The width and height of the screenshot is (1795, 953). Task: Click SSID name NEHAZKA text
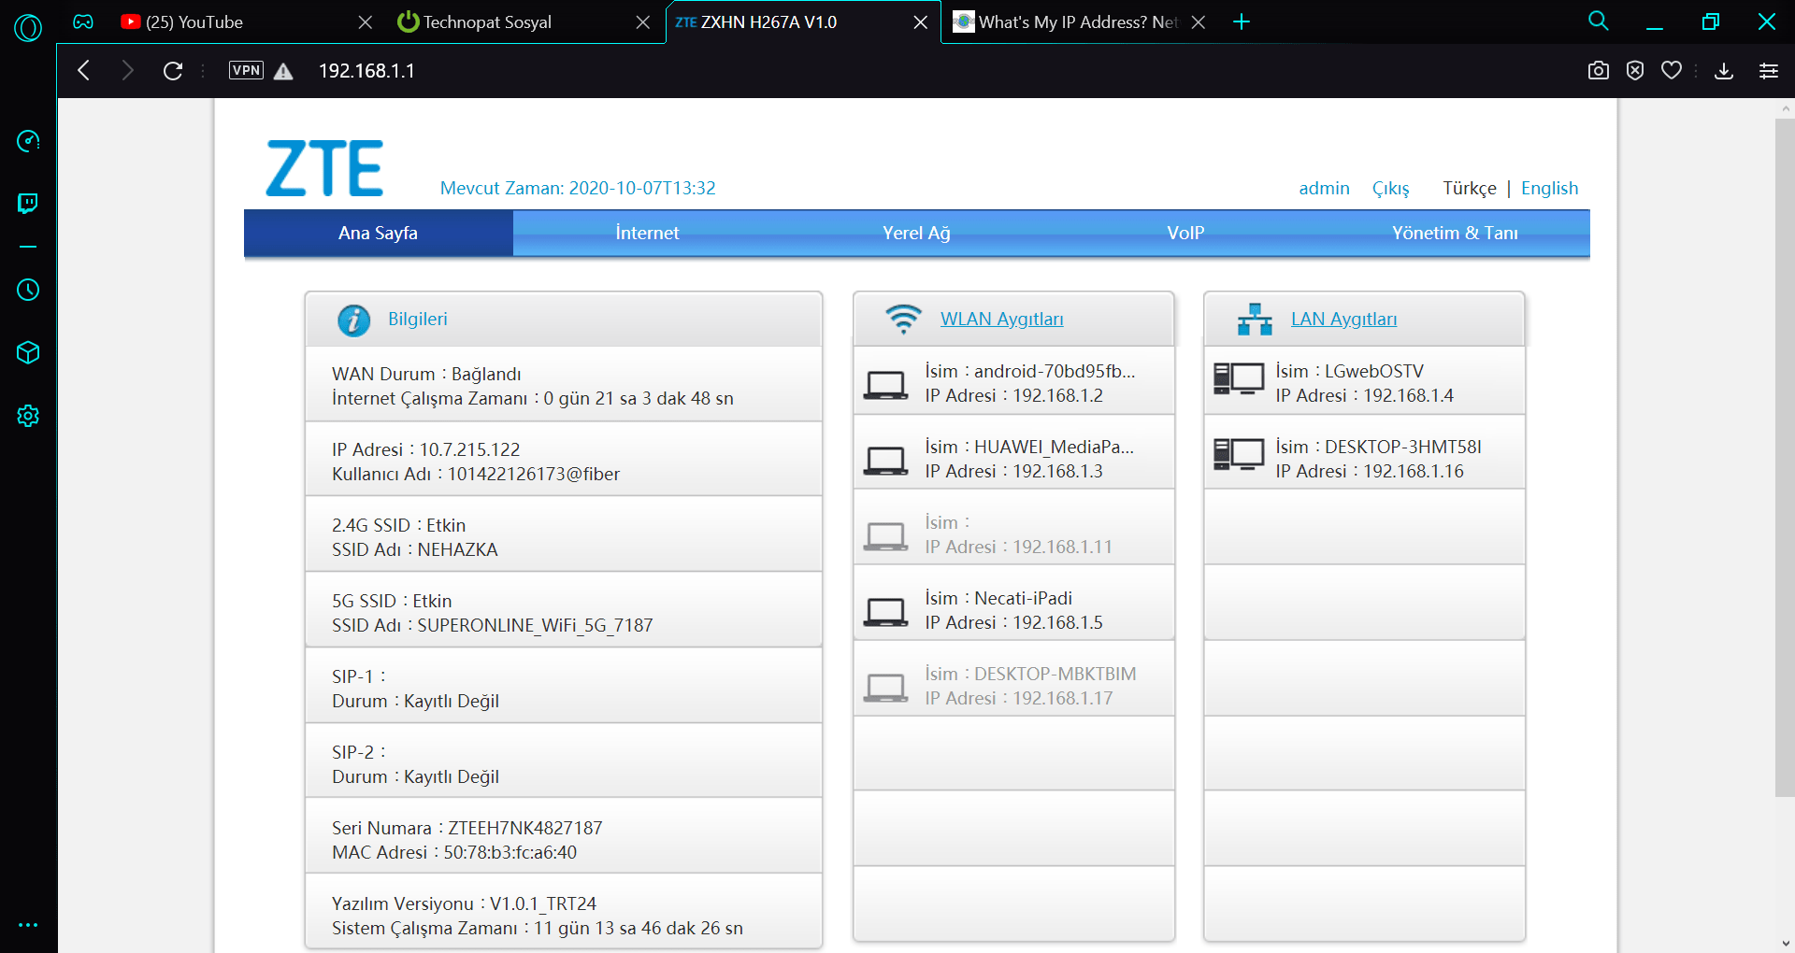tap(457, 550)
